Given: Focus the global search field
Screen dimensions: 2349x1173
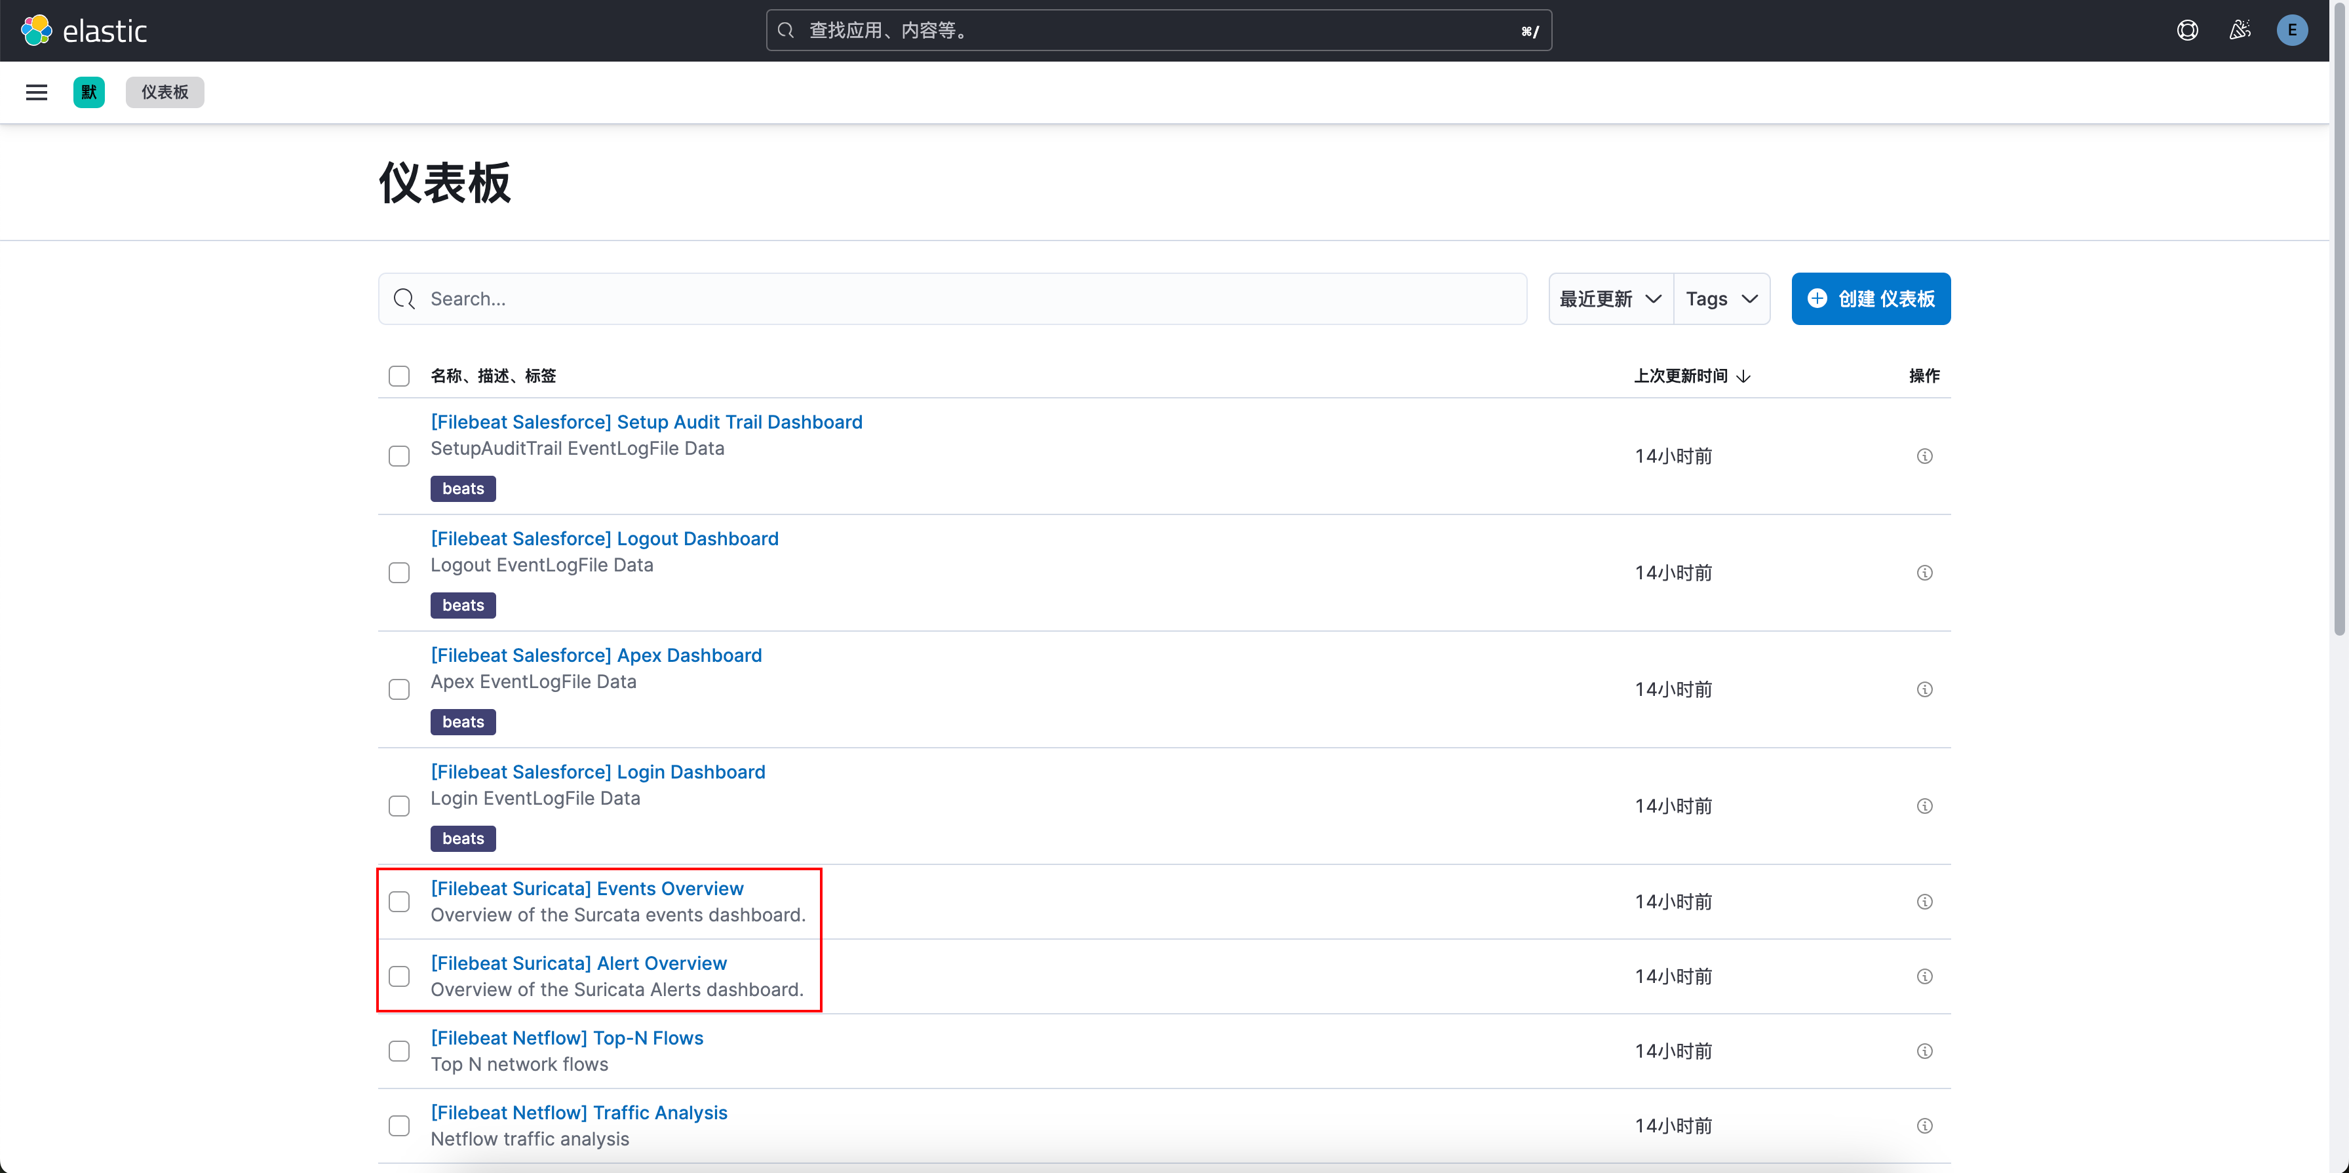Looking at the screenshot, I should 1158,31.
